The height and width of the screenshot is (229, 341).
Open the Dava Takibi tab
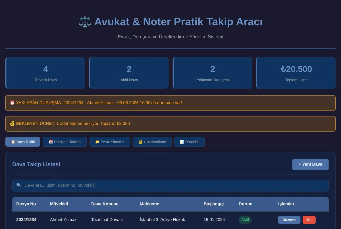(x=23, y=142)
